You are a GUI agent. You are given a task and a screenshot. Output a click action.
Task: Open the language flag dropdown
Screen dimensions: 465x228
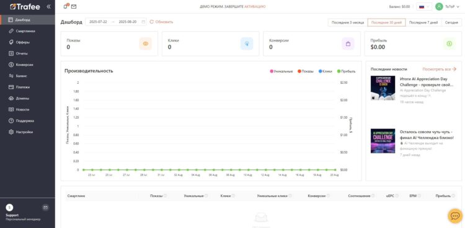(424, 7)
